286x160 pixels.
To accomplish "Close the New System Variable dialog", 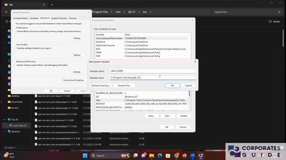I will point(195,62).
